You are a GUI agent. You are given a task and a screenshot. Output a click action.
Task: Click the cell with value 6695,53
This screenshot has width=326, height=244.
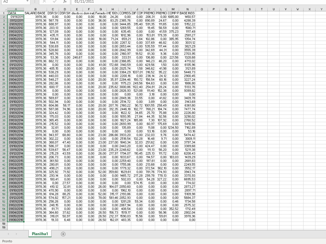pyautogui.click(x=187, y=179)
